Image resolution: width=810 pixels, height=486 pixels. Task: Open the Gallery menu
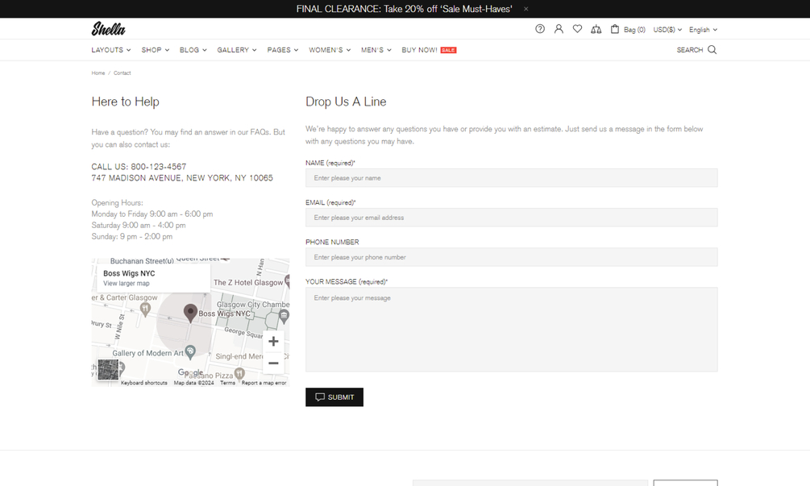(x=237, y=50)
